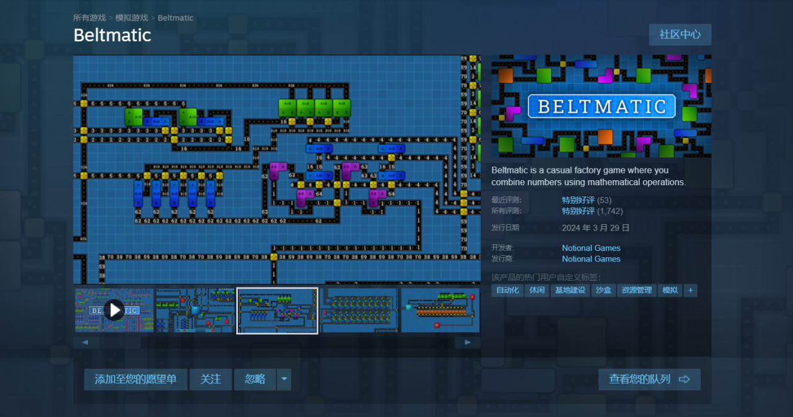Select the 沙盒 tag
Image resolution: width=793 pixels, height=417 pixels.
tap(603, 290)
